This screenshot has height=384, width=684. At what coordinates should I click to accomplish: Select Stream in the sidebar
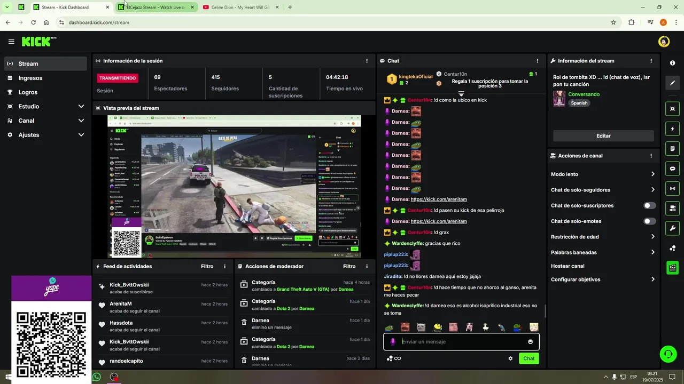(45, 63)
